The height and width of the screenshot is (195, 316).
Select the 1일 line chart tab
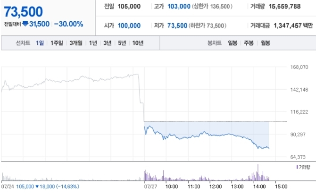coord(40,43)
